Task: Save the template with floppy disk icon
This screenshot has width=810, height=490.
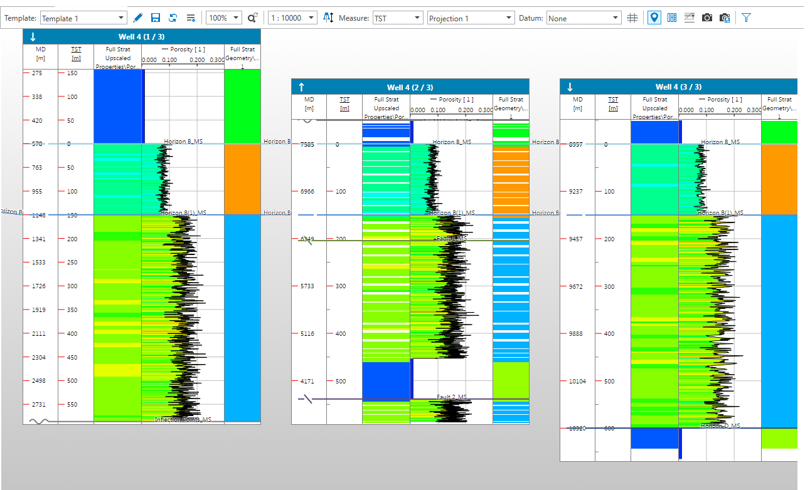Action: pos(156,18)
